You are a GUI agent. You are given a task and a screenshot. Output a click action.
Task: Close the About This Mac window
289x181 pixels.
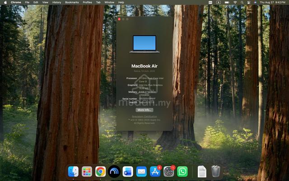point(119,19)
